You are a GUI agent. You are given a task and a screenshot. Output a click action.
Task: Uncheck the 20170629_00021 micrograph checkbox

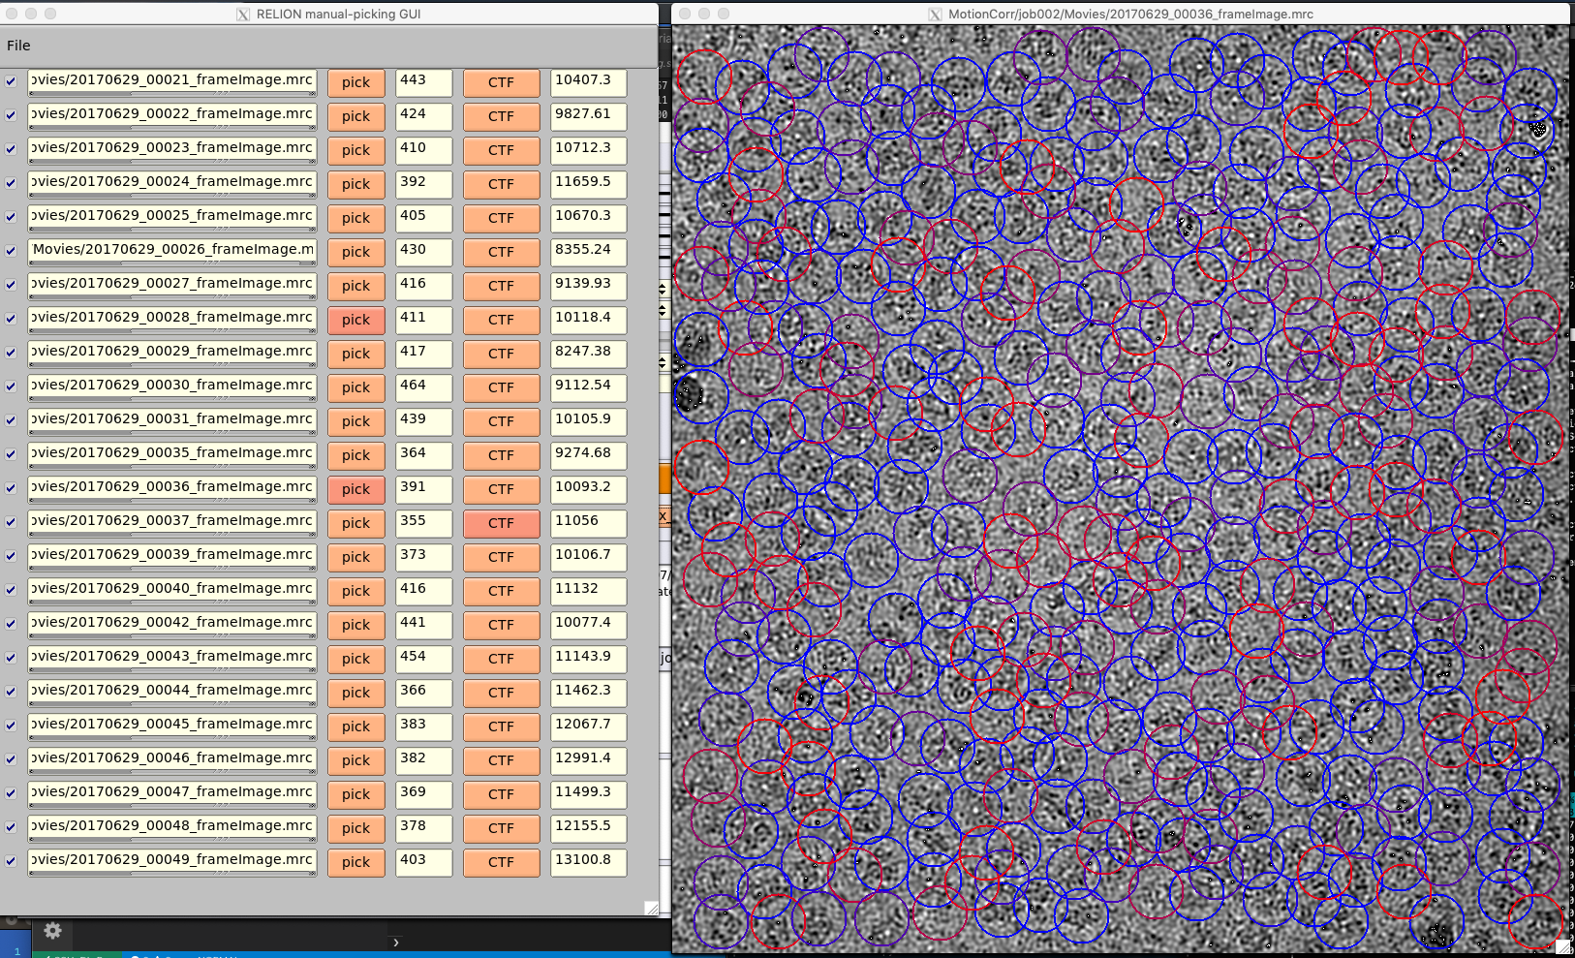11,81
